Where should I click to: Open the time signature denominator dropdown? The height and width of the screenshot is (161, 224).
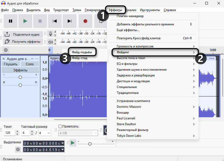coord(45,133)
